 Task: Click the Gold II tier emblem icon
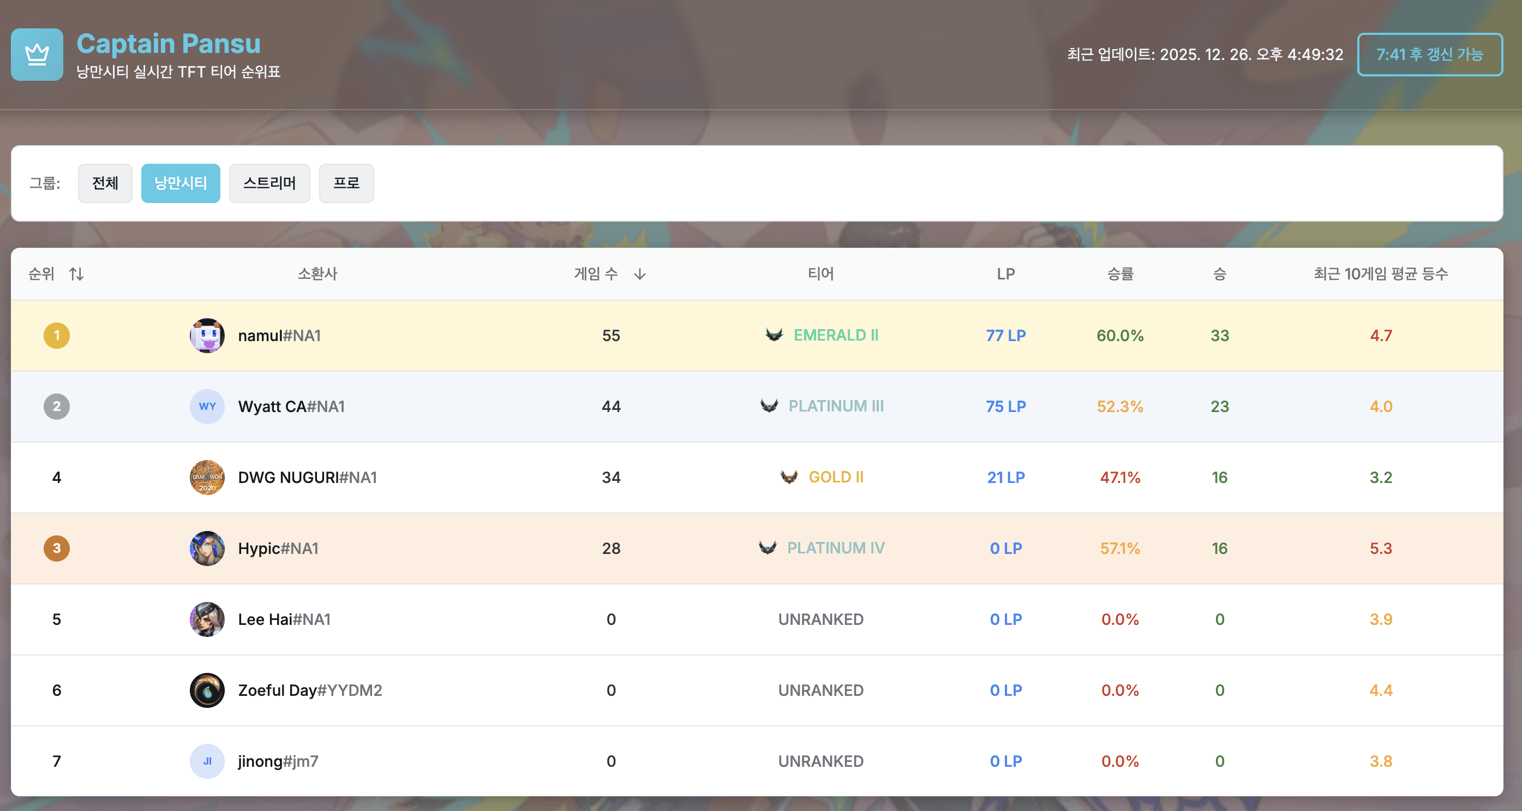789,477
